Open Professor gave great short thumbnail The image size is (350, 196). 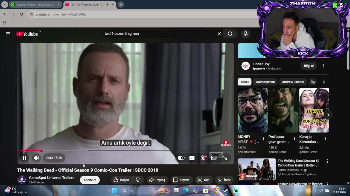pos(283,110)
